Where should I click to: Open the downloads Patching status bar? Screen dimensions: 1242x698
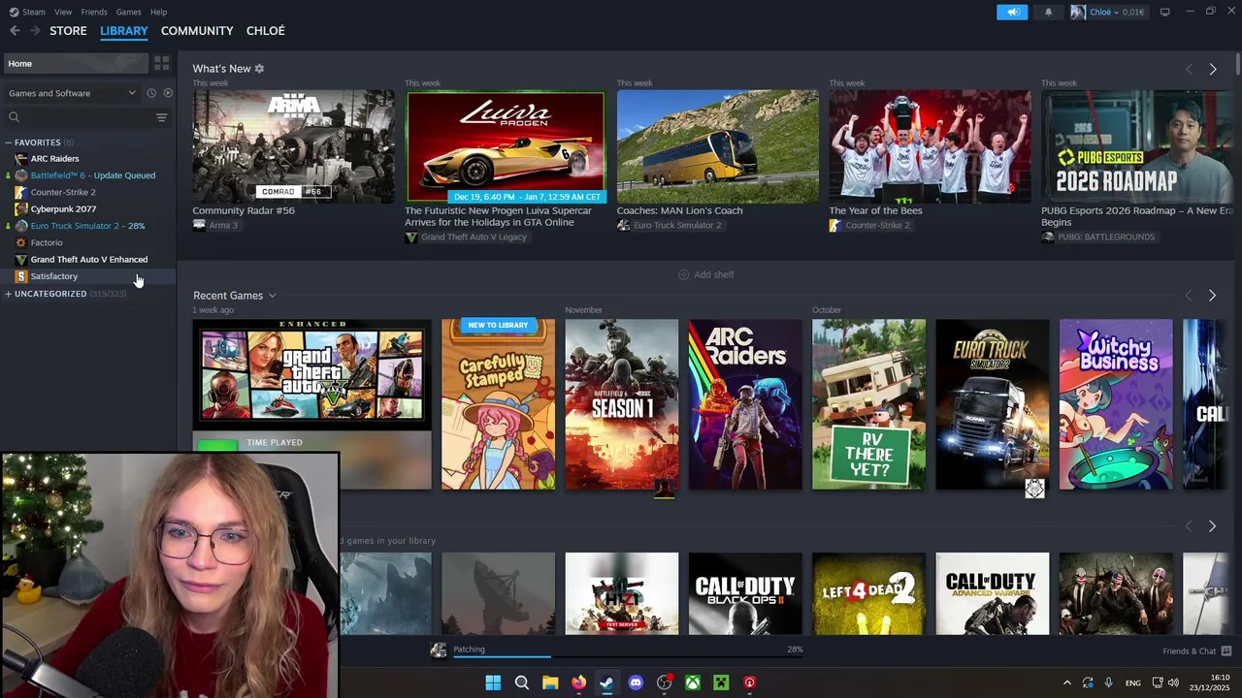pyautogui.click(x=628, y=650)
